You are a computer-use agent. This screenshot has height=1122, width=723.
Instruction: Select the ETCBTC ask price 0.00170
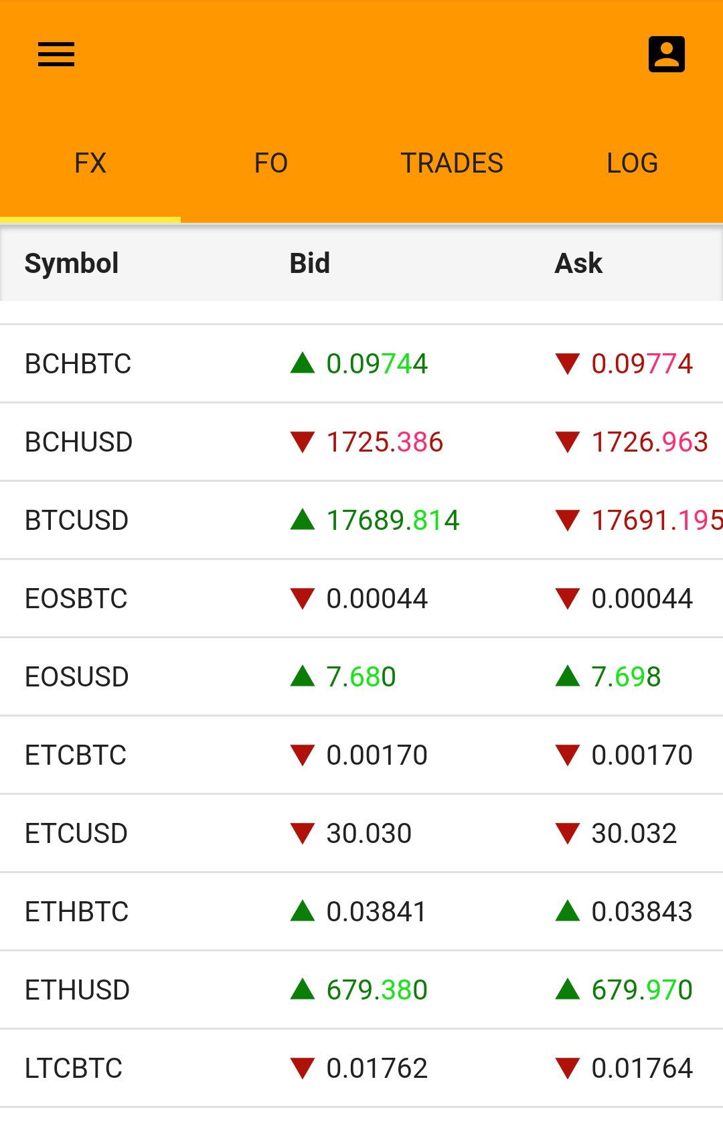coord(642,755)
